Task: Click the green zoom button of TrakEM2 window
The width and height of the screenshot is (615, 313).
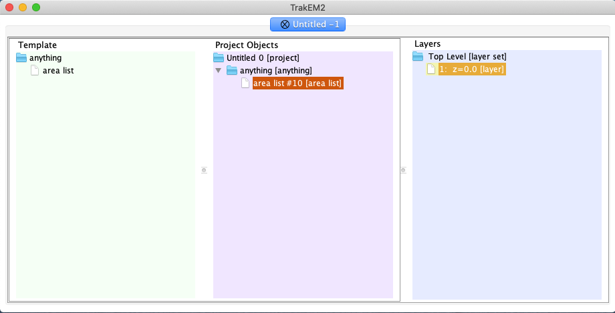Action: (36, 7)
